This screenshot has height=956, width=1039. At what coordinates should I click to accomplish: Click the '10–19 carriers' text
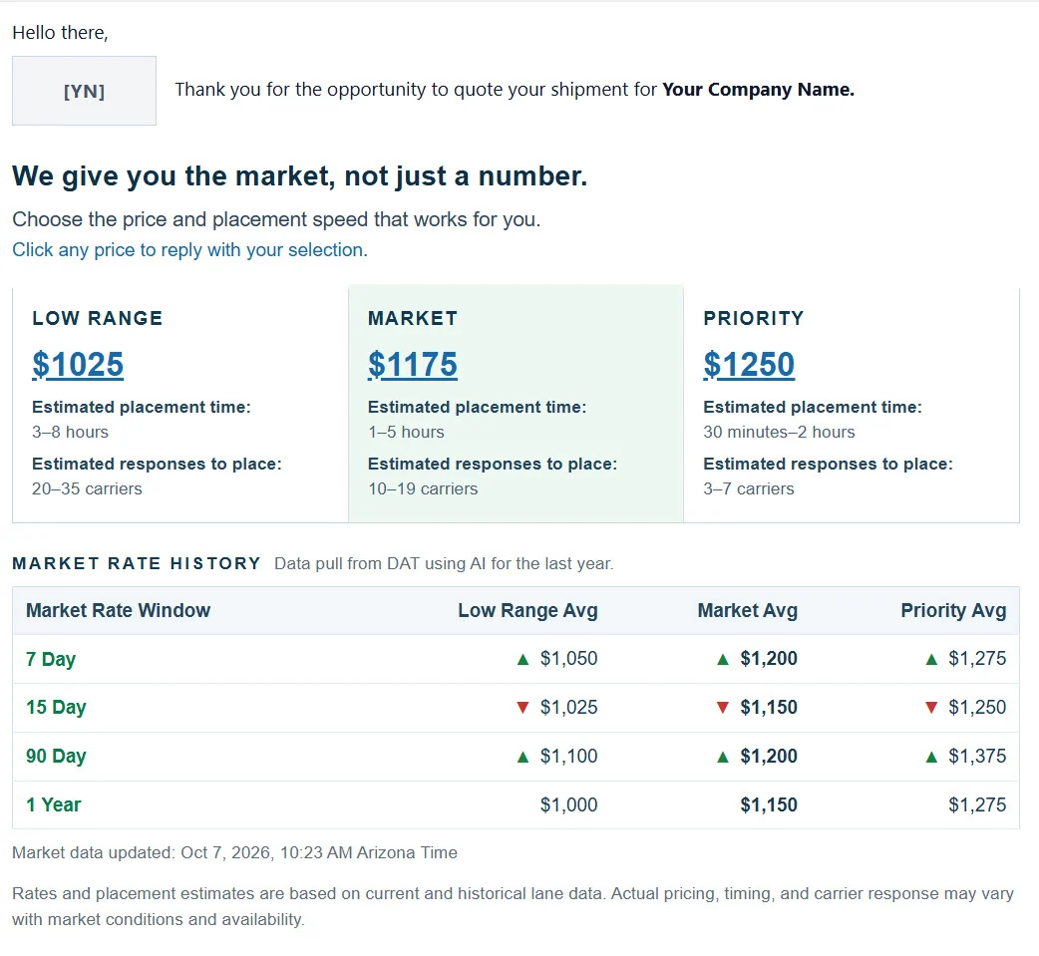(423, 488)
